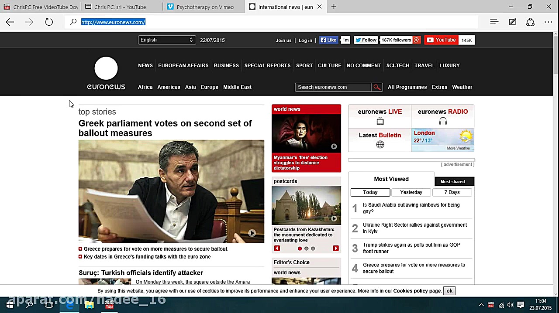Click the Facebook Like button
This screenshot has height=313, width=559.
click(328, 40)
